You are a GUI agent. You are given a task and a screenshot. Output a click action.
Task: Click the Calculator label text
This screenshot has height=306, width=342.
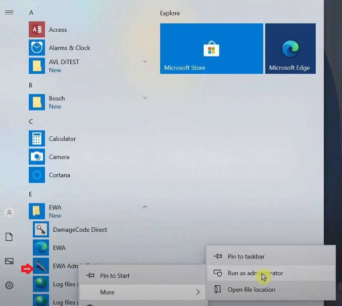click(62, 139)
